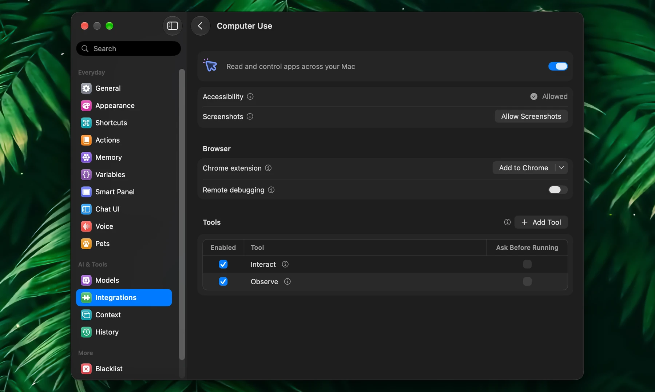This screenshot has height=392, width=655.
Task: Expand the Add to Chrome dropdown arrow
Action: coord(561,168)
